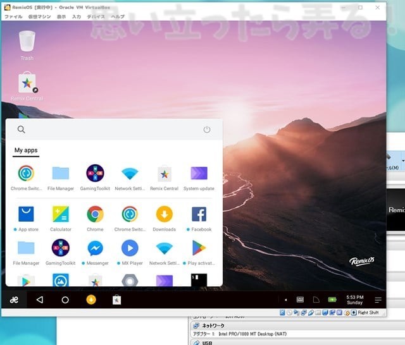Open the Downloads app in launcher
This screenshot has height=345, width=405.
click(x=165, y=219)
